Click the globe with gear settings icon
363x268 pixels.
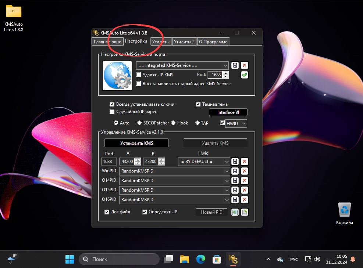[x=117, y=76]
